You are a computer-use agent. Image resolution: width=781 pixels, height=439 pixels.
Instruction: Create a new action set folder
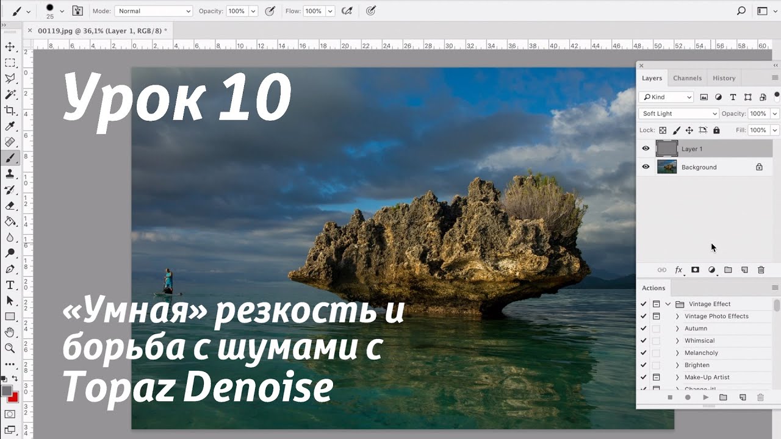coord(723,398)
